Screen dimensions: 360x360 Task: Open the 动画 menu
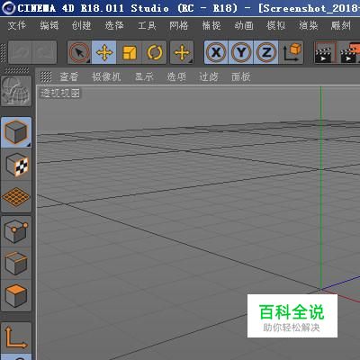[244, 26]
